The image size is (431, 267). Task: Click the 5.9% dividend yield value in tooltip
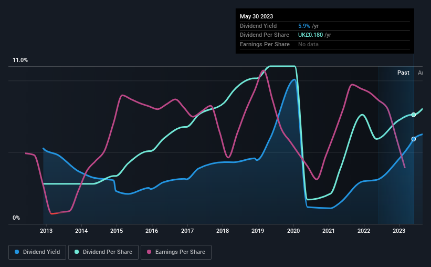click(x=304, y=26)
